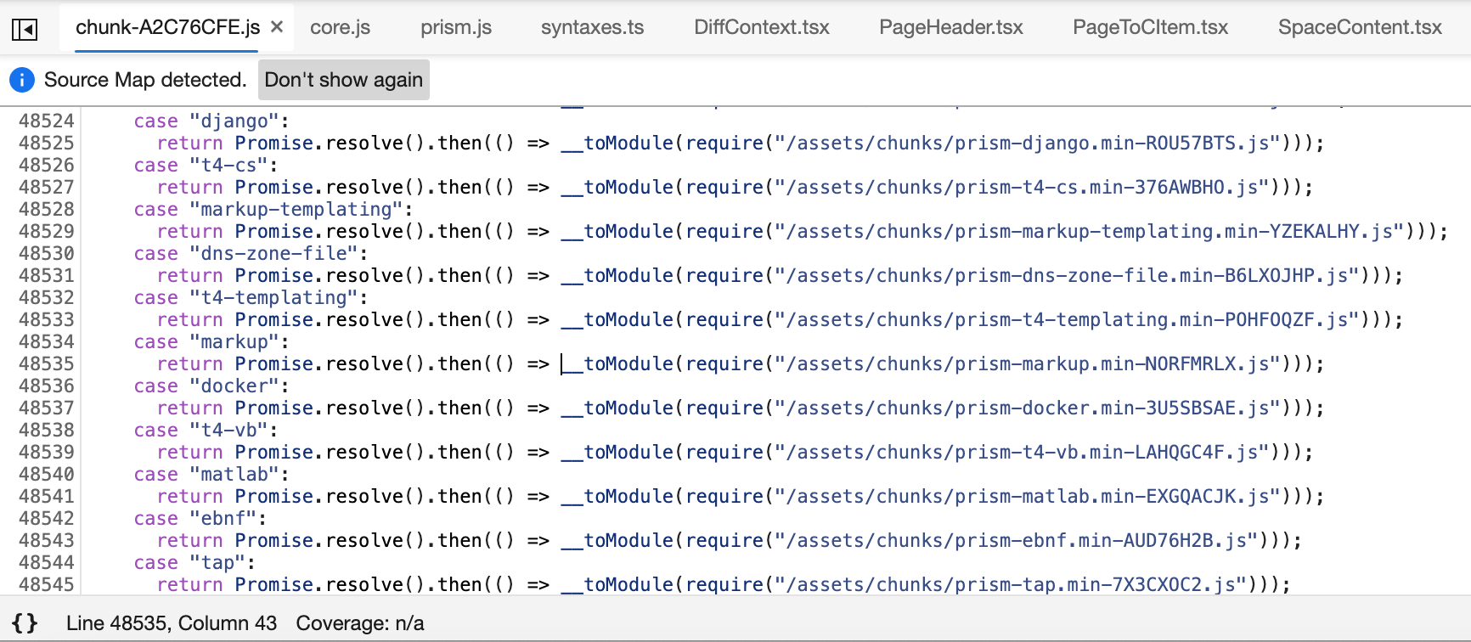The height and width of the screenshot is (642, 1471).
Task: Click the Source Map info icon
Action: 22,80
